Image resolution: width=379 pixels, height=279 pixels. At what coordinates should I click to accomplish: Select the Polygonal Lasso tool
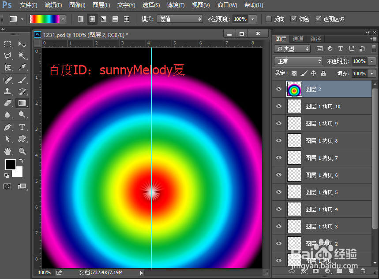8,56
